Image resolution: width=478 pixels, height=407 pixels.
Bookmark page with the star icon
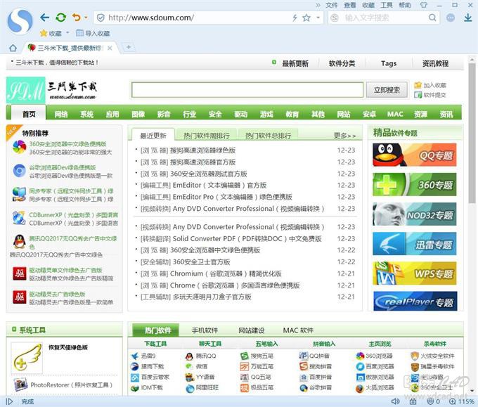tap(306, 18)
